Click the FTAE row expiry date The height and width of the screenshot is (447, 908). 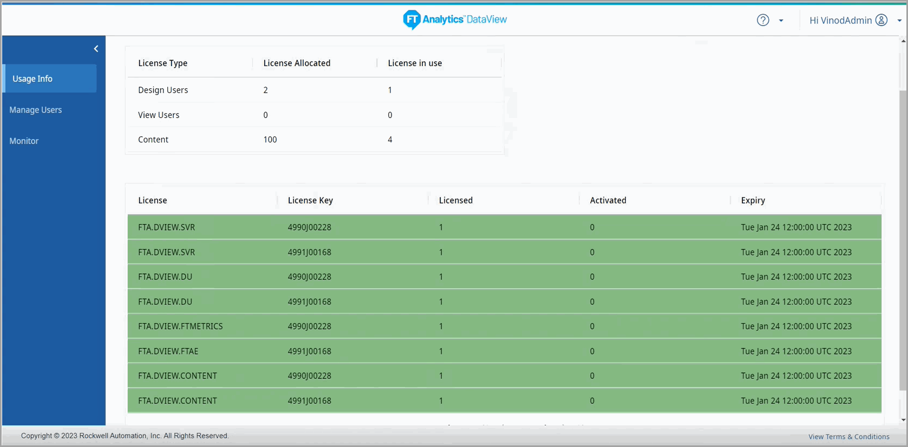796,351
